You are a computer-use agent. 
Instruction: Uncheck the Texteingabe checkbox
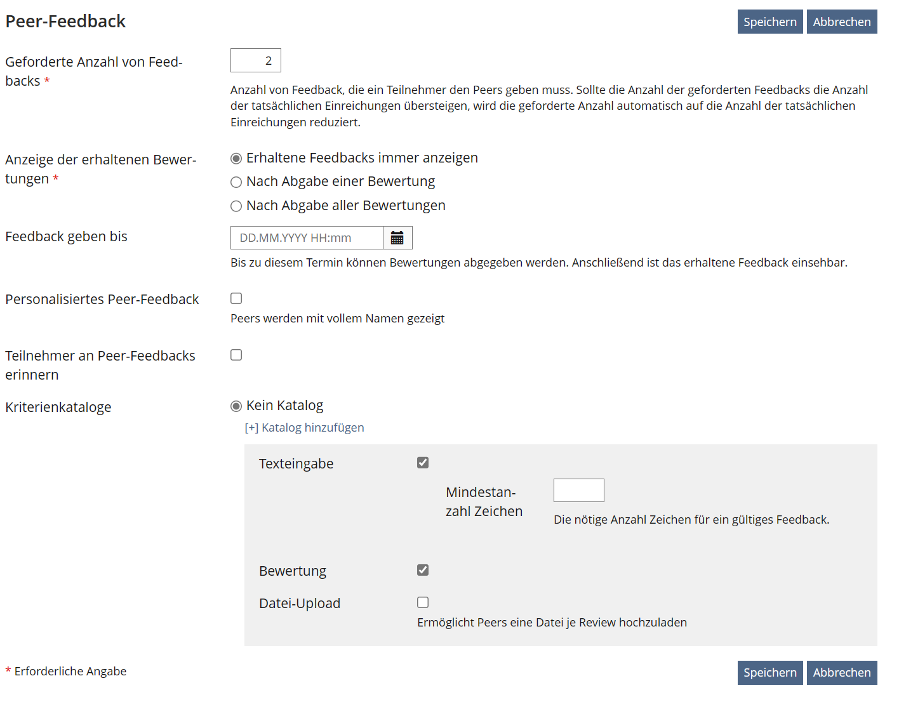[x=423, y=463]
